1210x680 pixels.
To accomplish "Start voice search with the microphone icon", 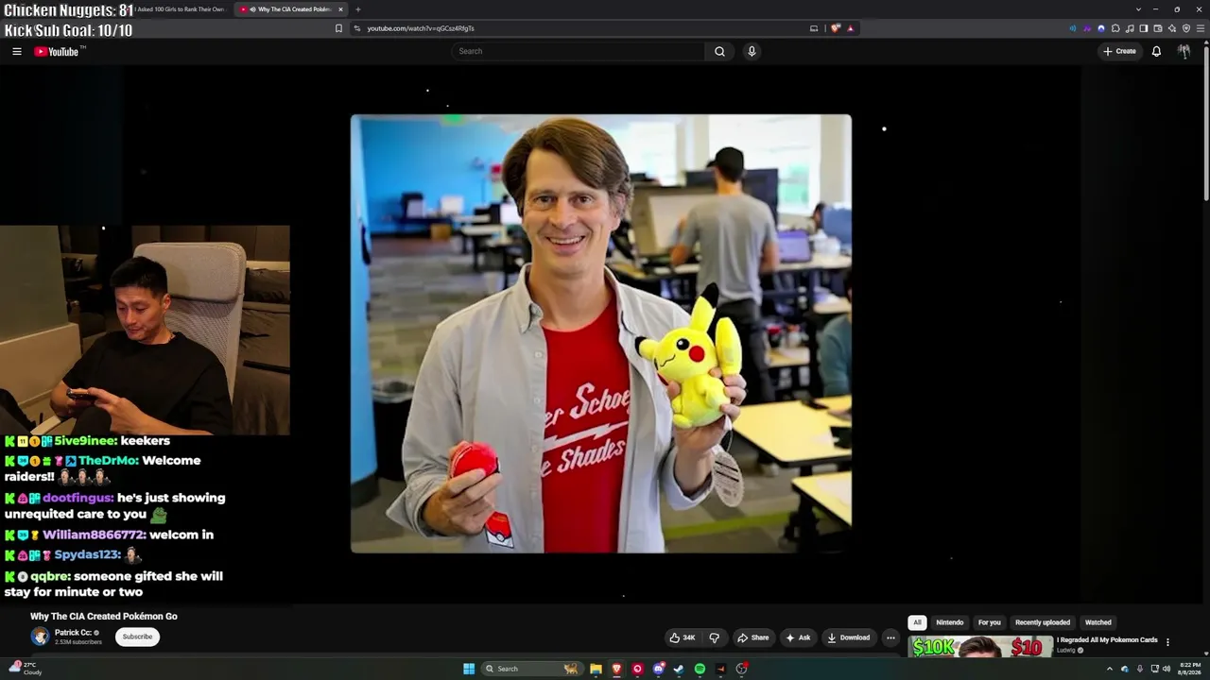I will (x=752, y=51).
